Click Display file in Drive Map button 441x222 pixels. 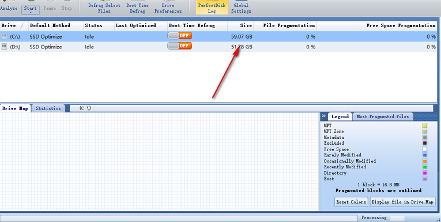point(402,202)
